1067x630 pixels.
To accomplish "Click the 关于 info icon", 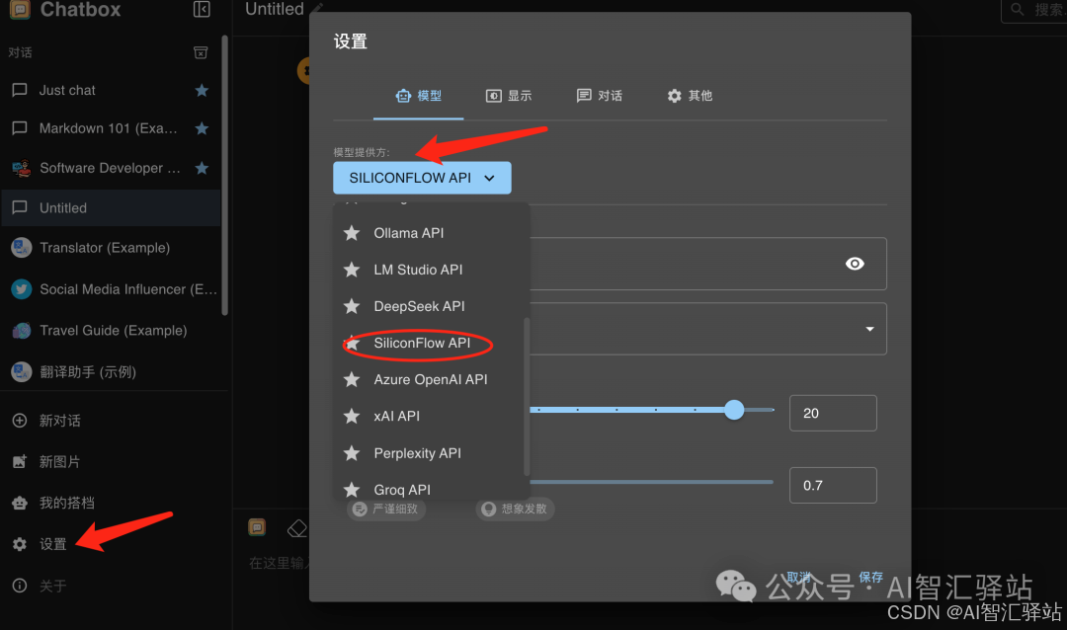I will (x=19, y=586).
